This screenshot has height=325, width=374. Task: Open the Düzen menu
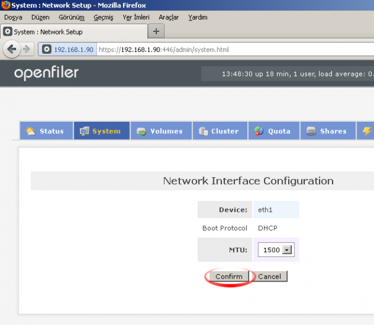[40, 17]
